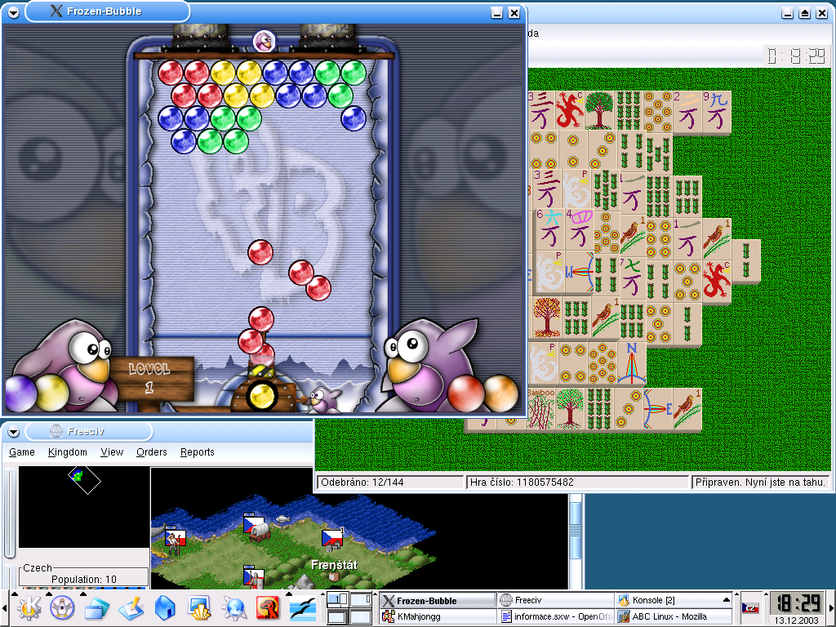
Task: Shade the KMahjongg window with the up-arrow titlebar button
Action: pos(804,13)
